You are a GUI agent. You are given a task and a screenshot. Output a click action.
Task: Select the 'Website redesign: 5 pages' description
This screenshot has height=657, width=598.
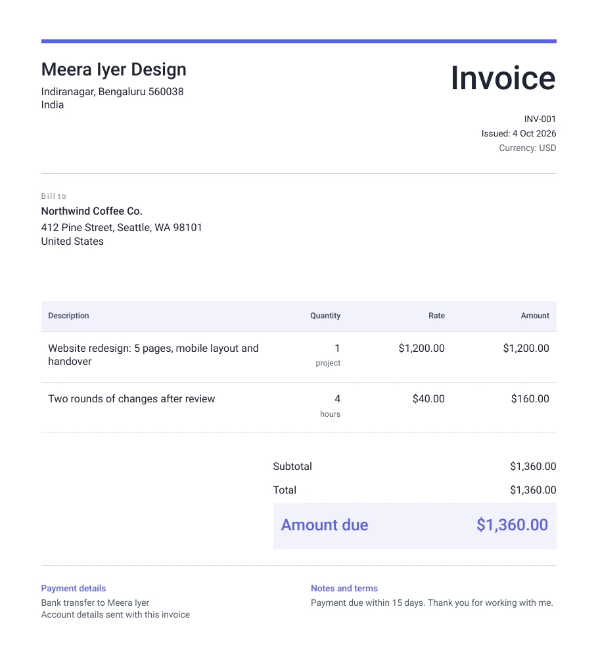[153, 355]
